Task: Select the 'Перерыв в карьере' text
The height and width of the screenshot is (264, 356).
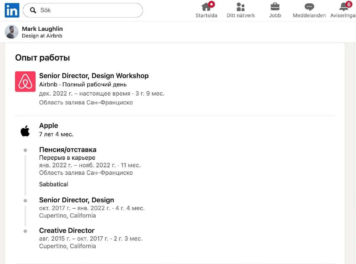Action: [x=67, y=158]
